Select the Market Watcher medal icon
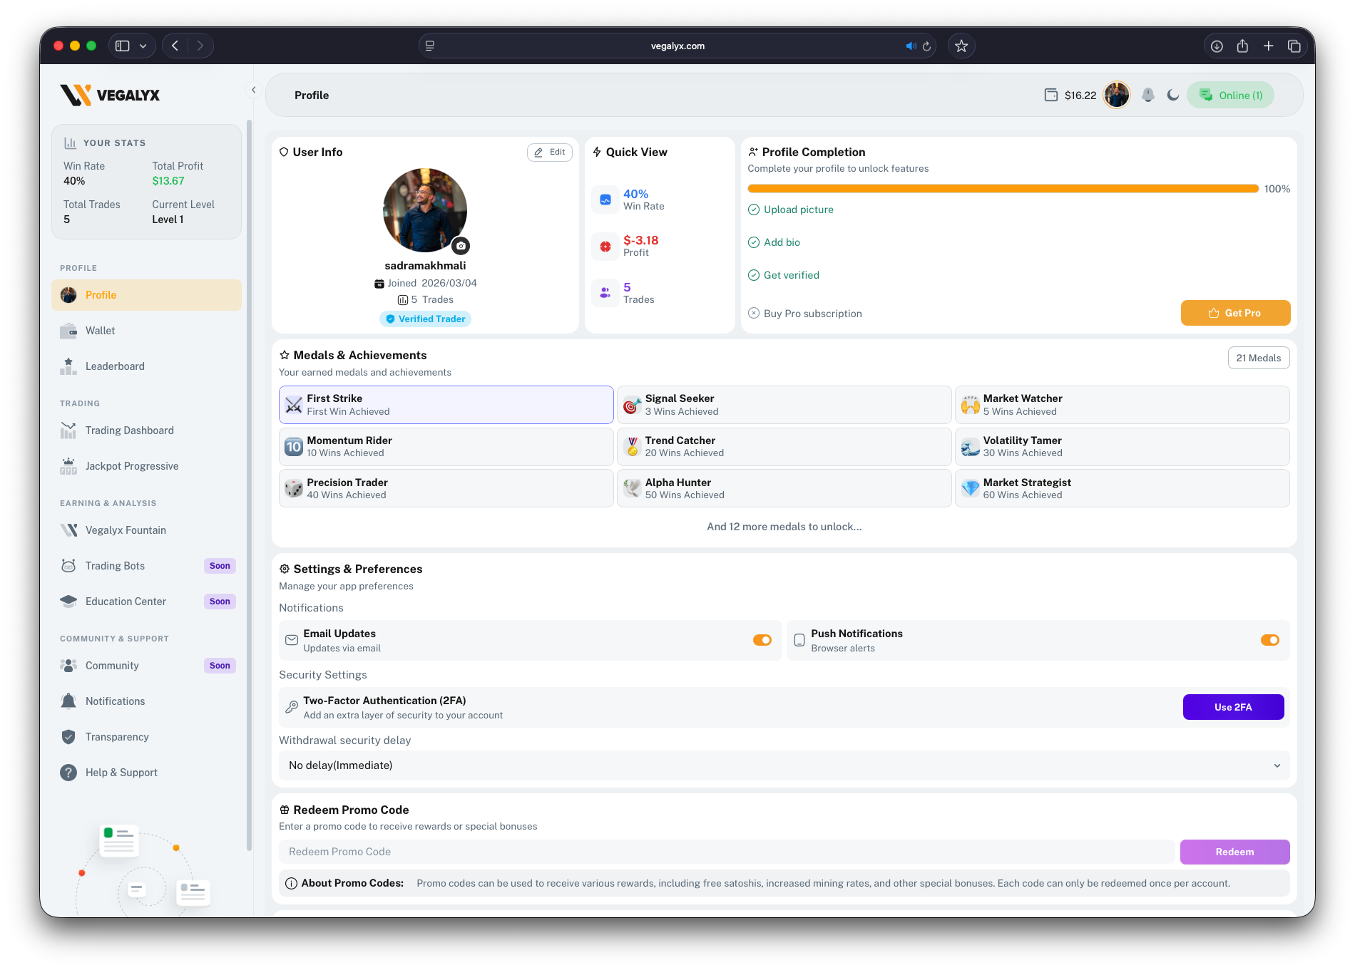The width and height of the screenshot is (1355, 970). 970,406
